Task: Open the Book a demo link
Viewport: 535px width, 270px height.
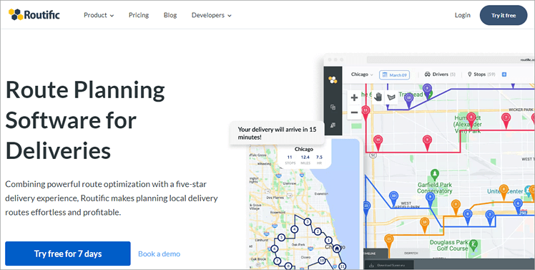Action: point(159,254)
